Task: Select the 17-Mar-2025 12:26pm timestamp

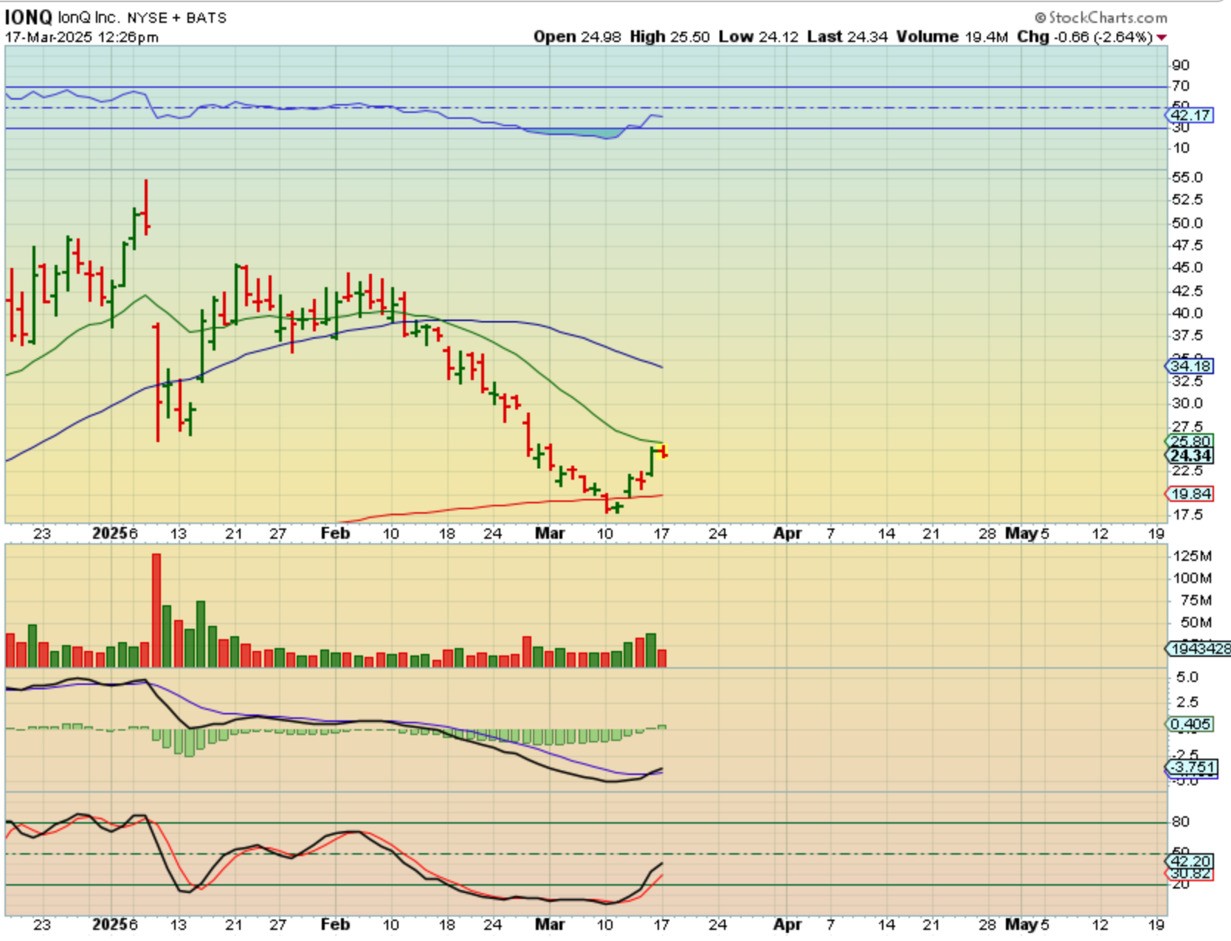Action: coord(81,37)
